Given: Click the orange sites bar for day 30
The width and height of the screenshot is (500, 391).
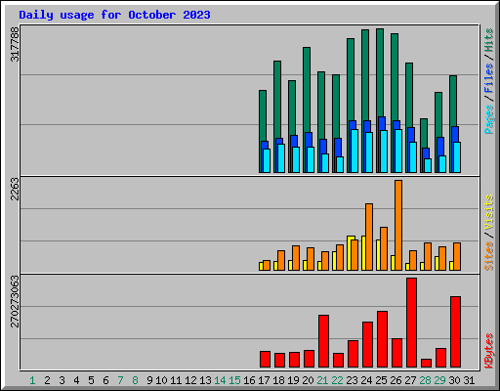Looking at the screenshot, I should point(457,256).
